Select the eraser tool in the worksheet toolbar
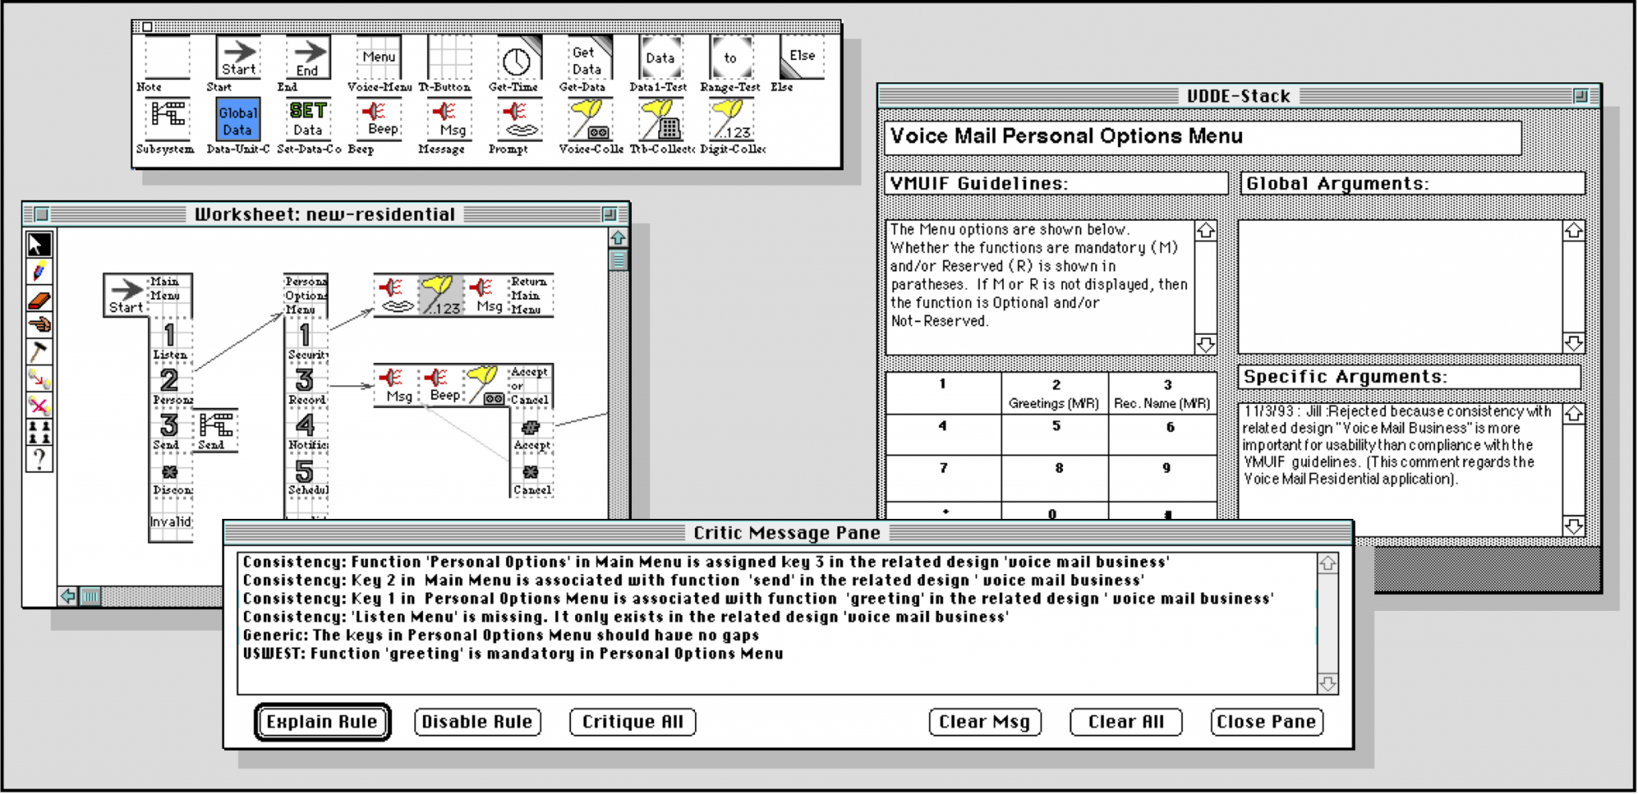1638x794 pixels. tap(38, 297)
